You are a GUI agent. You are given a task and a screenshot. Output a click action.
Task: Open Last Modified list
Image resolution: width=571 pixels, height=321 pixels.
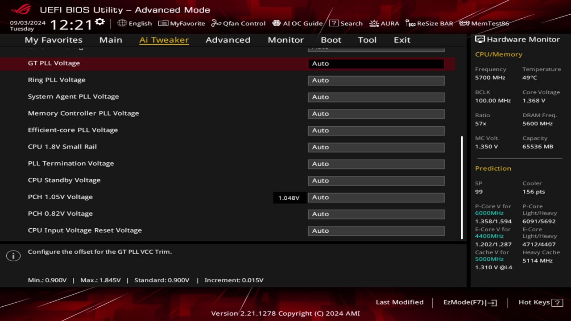pyautogui.click(x=400, y=302)
